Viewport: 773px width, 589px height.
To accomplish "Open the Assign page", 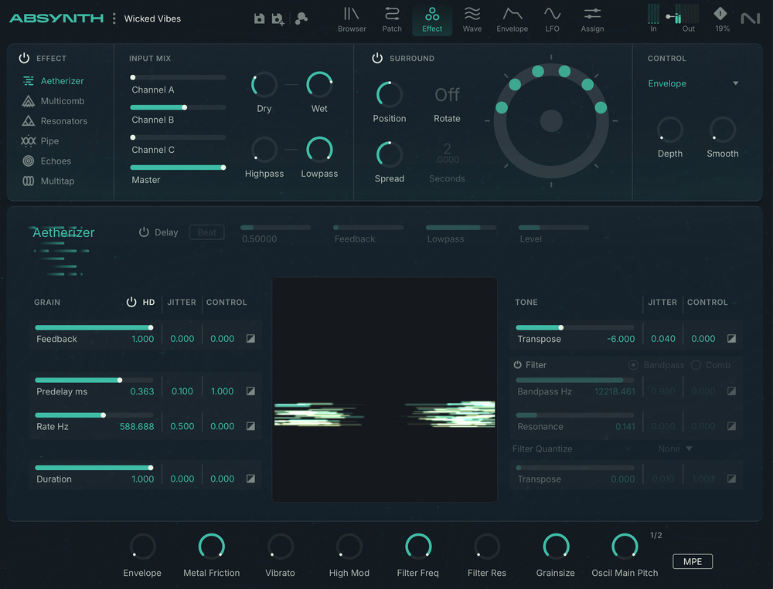I will [592, 20].
